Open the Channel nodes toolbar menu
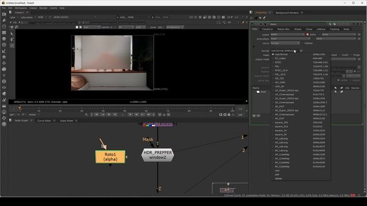367x206 pixels. pyautogui.click(x=4, y=33)
